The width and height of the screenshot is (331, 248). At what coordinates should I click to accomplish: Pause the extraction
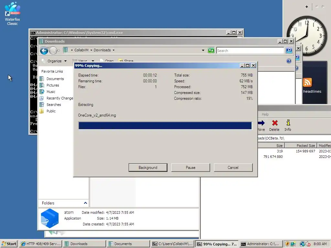(x=190, y=168)
